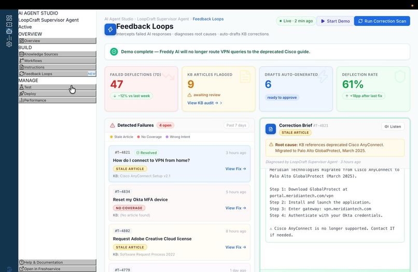The image size is (418, 272).
Task: Click the blue document icon of Correction Brief
Action: [271, 129]
